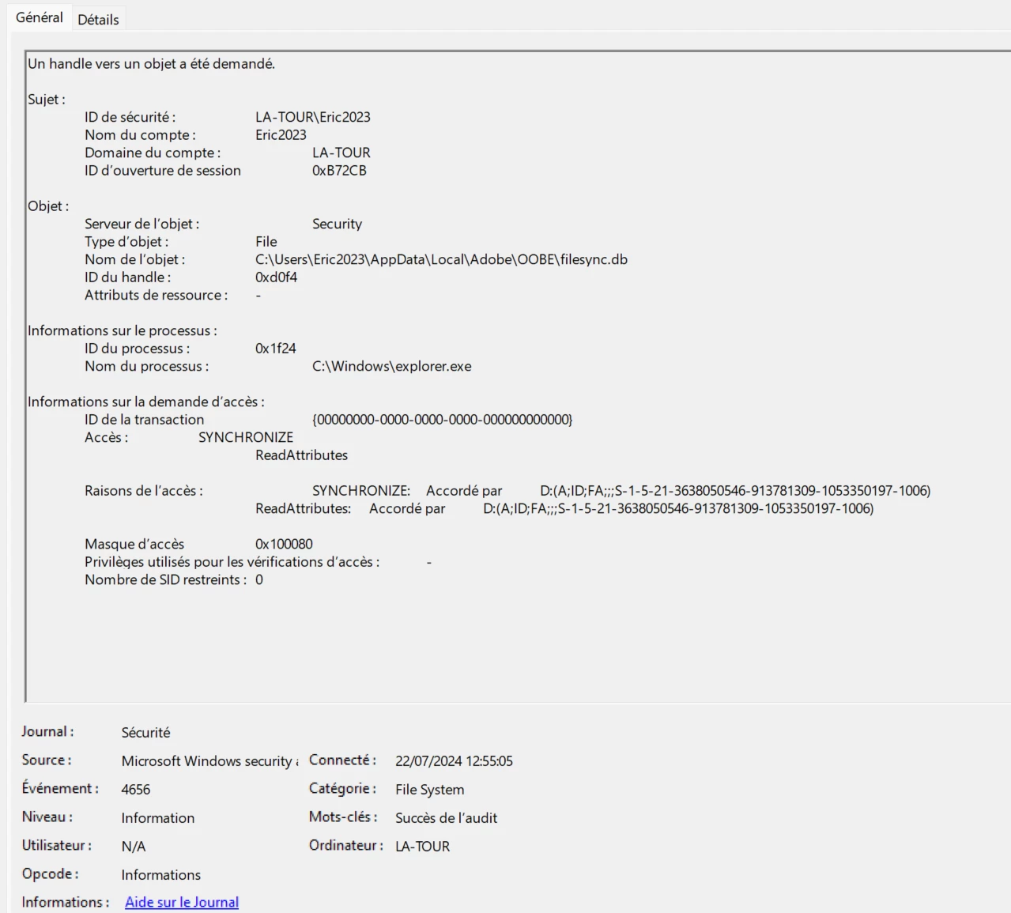Select the SYNCHRONIZE access under Accès
Image resolution: width=1011 pixels, height=913 pixels.
245,437
